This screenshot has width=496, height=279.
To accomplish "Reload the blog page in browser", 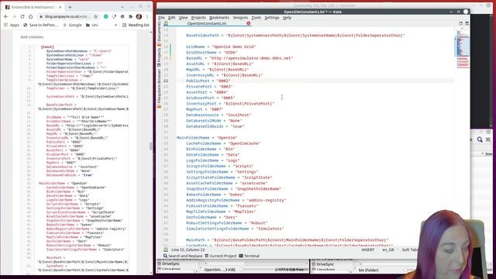I will [22, 16].
